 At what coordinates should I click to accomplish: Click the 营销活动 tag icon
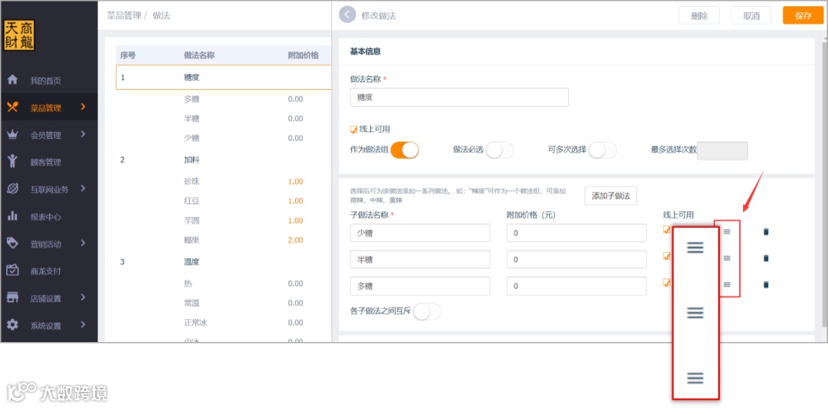click(12, 243)
